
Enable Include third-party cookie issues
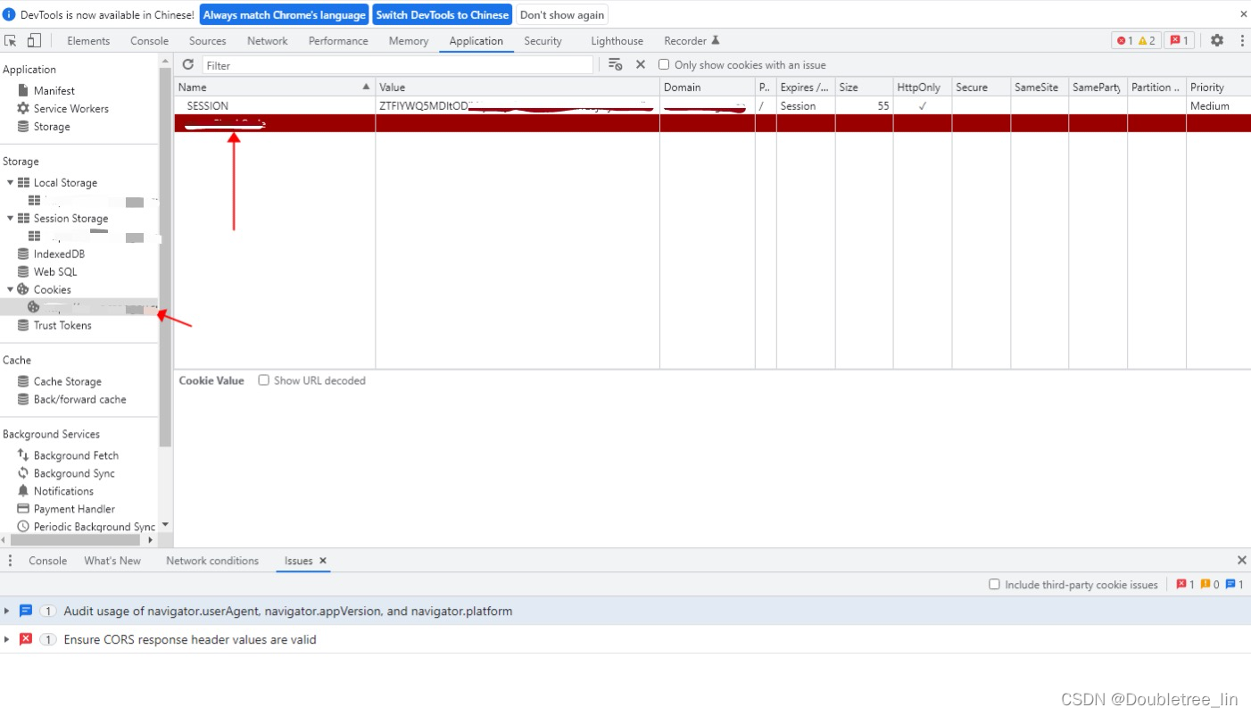[x=994, y=584]
